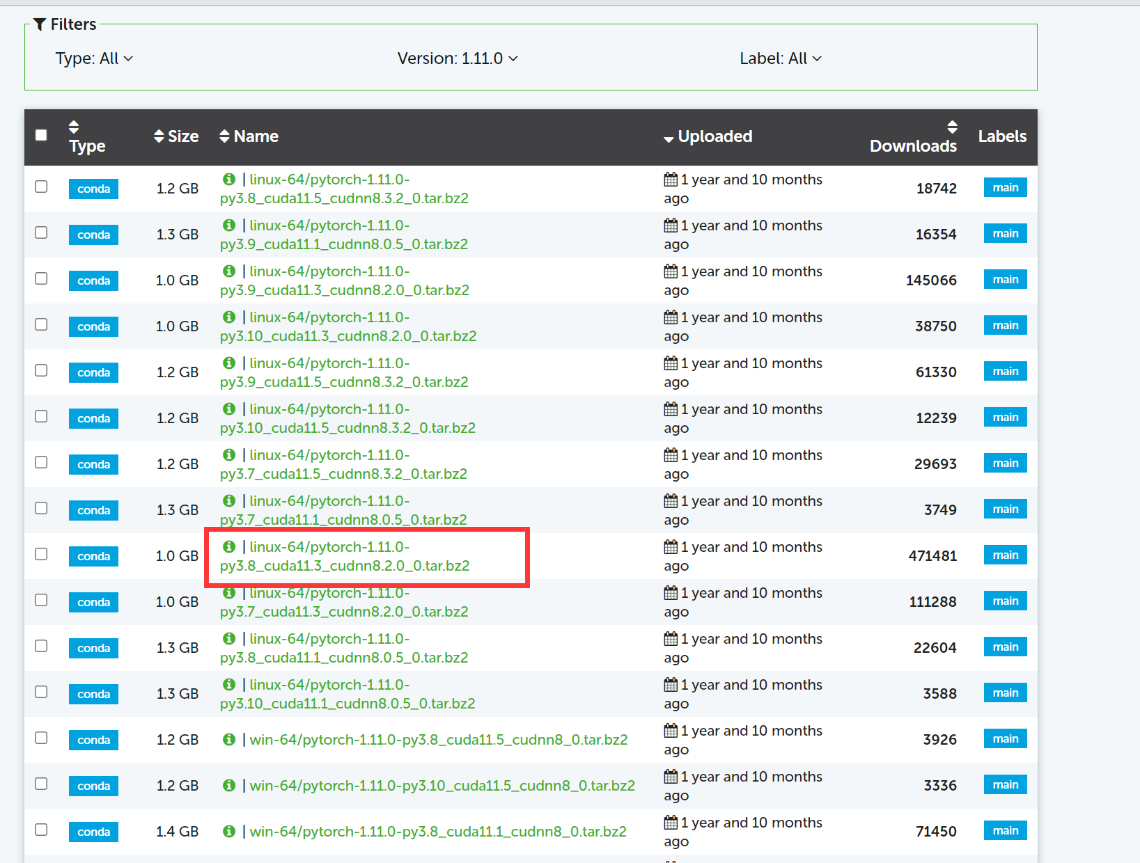1140x863 pixels.
Task: Check the box for py3.7_cuda11.3_cudnn8.2.0 row
Action: (41, 600)
